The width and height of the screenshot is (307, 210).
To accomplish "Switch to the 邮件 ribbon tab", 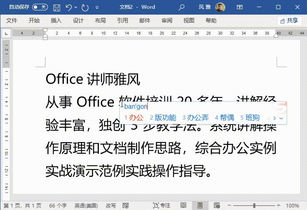I will pos(145,20).
